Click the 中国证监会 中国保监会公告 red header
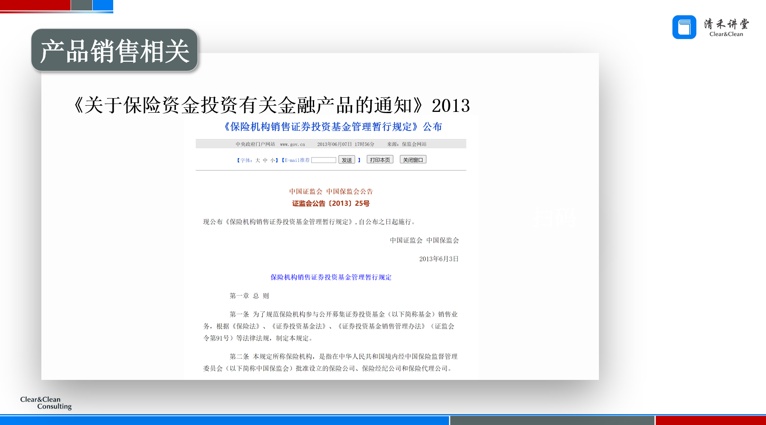Screen dimensions: 766x425 (331, 192)
